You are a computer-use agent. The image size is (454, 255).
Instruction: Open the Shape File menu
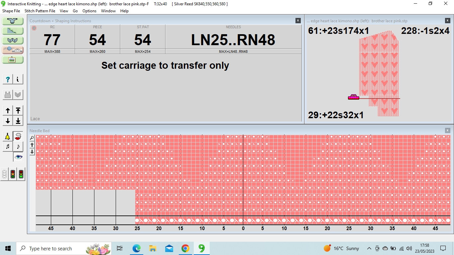pyautogui.click(x=11, y=11)
